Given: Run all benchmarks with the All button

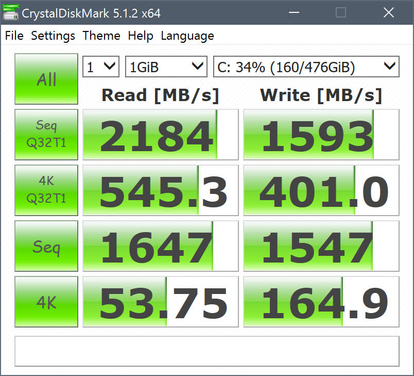Looking at the screenshot, I should coord(46,79).
